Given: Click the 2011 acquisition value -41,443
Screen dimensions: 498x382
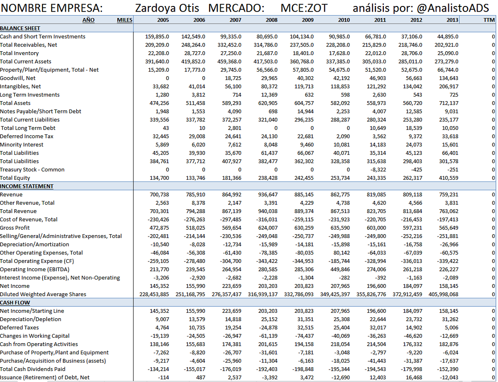Looking at the screenshot, I should click(377, 361).
